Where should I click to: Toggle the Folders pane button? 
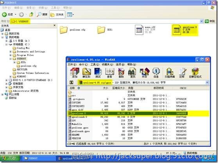pos(57,14)
